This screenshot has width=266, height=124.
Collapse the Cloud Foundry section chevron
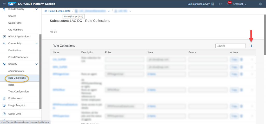coord(36,9)
